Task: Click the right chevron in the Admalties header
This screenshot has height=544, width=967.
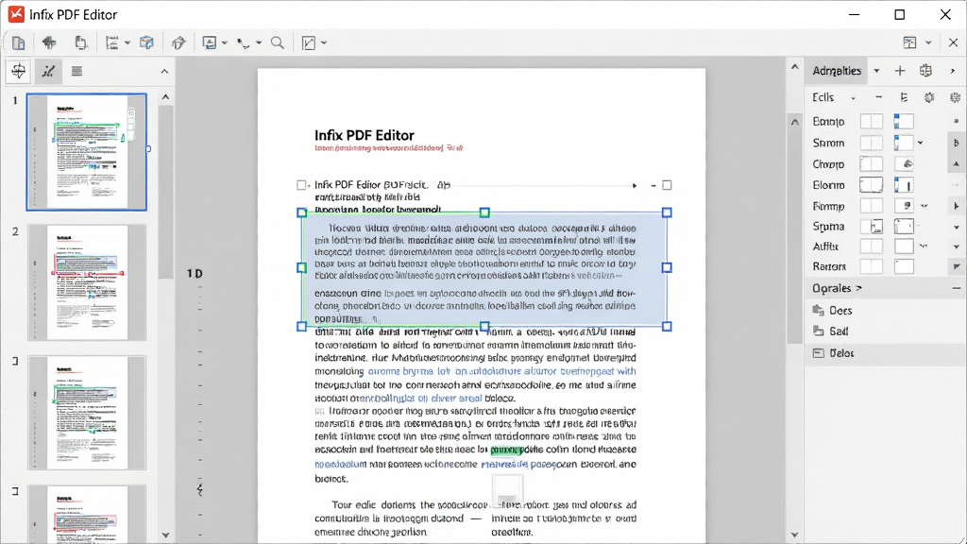Action: (953, 71)
